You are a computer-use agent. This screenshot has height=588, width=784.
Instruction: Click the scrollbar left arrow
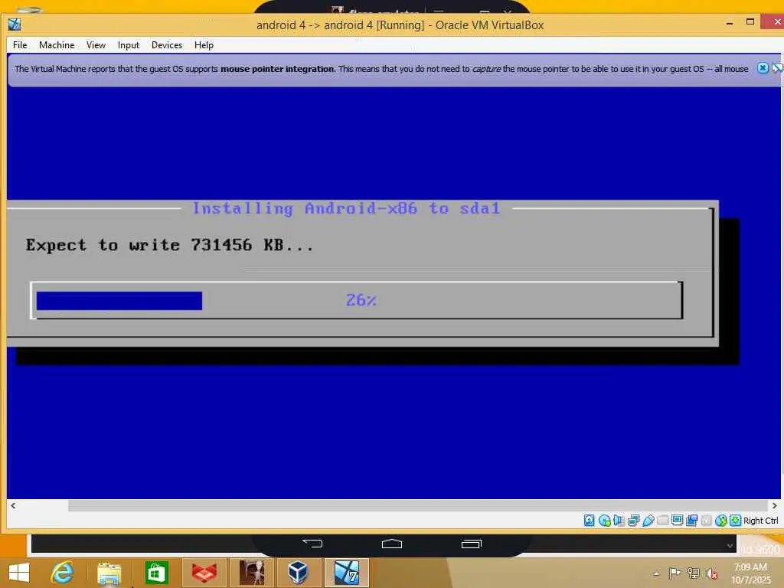click(x=13, y=505)
